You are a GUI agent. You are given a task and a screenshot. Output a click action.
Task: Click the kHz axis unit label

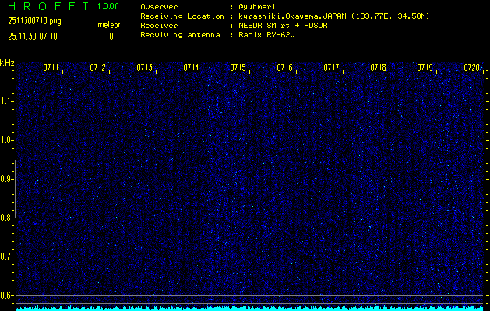(7, 63)
